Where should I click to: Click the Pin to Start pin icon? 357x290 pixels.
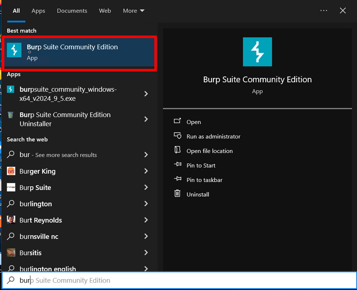tap(178, 165)
